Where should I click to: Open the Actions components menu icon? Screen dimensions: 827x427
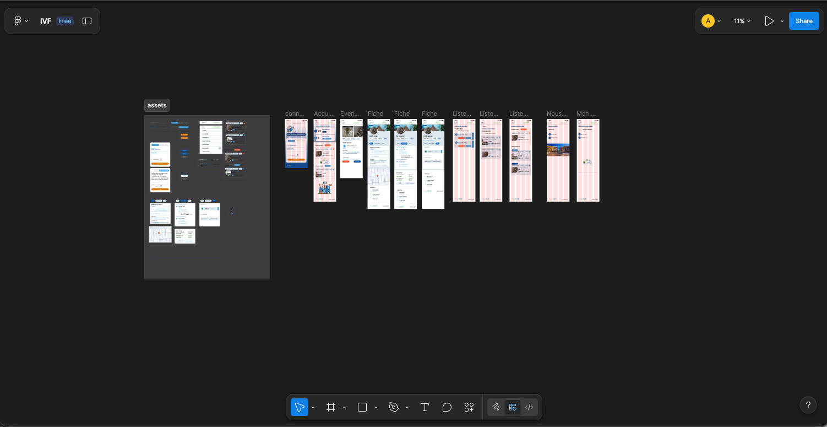469,407
